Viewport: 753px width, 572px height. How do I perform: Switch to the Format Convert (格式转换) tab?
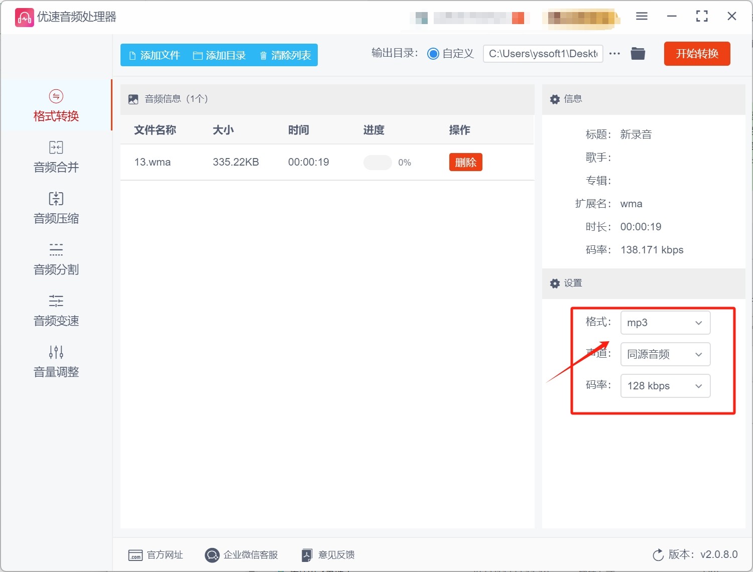coord(56,106)
